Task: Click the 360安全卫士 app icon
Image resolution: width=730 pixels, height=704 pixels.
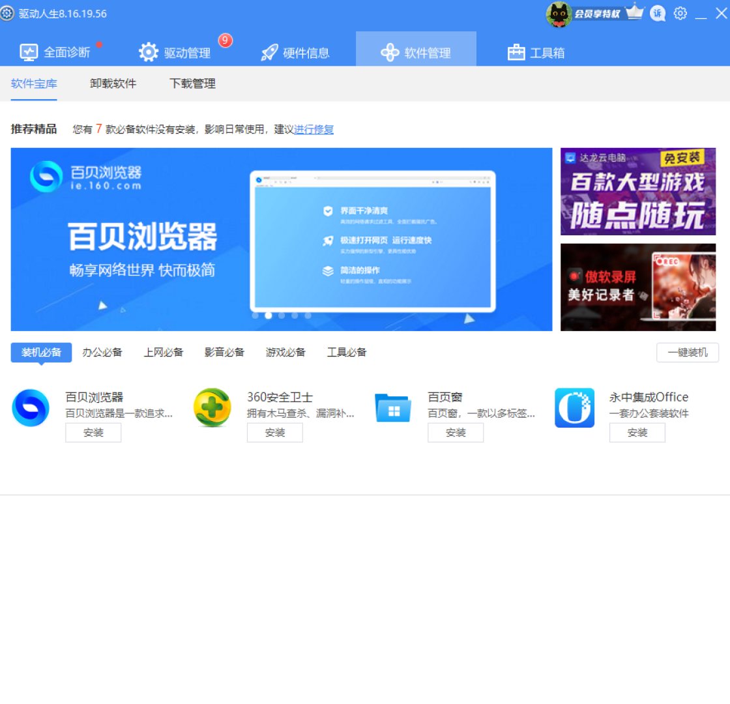Action: pyautogui.click(x=212, y=408)
